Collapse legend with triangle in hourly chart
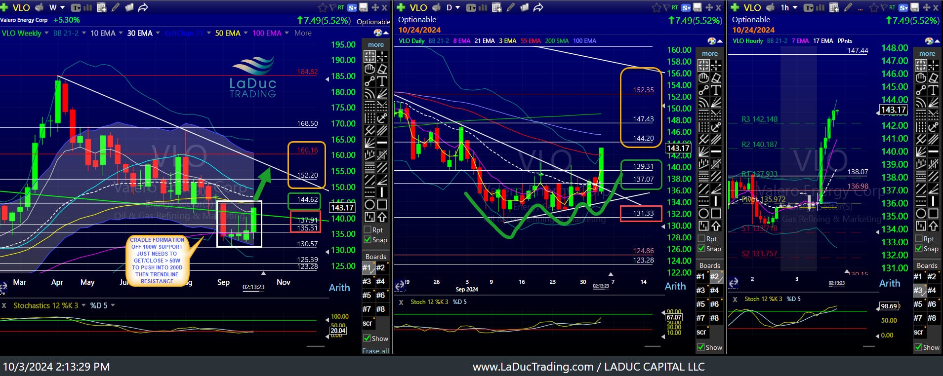Image resolution: width=943 pixels, height=376 pixels. 938,41
